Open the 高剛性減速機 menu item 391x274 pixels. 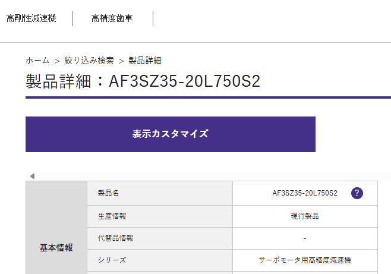(31, 18)
